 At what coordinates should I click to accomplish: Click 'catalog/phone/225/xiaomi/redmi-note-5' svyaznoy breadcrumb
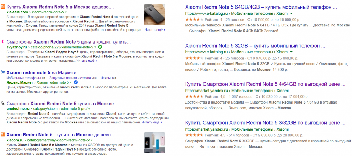point(61,47)
